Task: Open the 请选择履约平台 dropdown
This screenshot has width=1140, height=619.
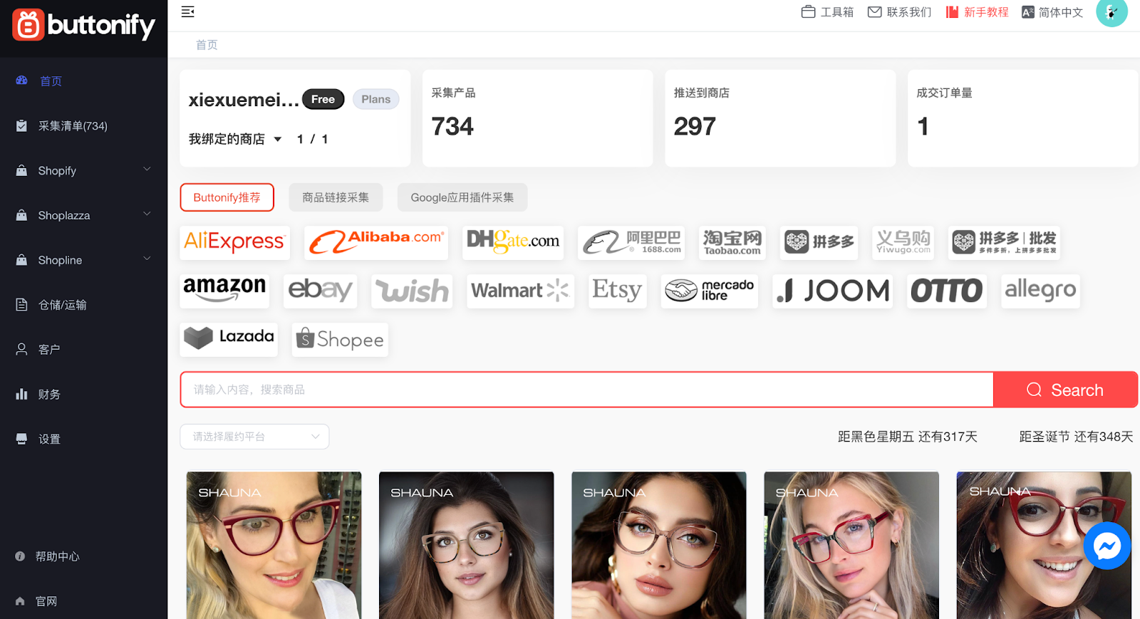Action: pyautogui.click(x=254, y=437)
